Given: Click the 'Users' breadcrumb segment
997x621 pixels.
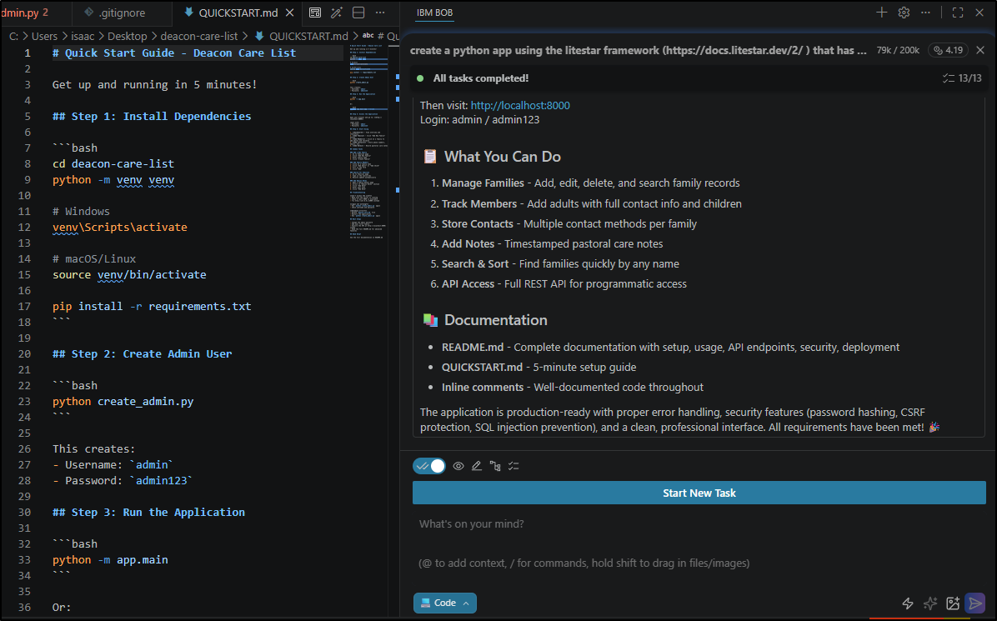Looking at the screenshot, I should point(44,36).
